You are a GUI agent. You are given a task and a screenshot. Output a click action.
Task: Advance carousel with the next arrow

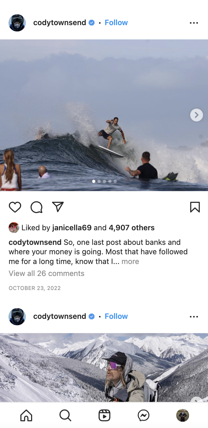tap(196, 115)
